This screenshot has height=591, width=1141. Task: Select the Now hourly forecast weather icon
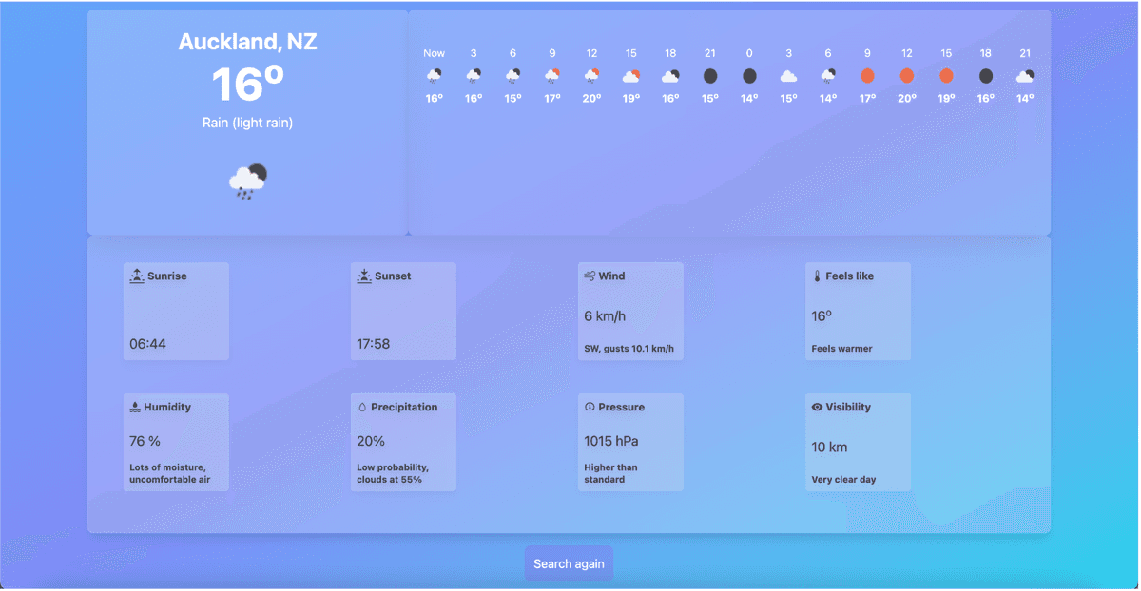click(x=434, y=76)
